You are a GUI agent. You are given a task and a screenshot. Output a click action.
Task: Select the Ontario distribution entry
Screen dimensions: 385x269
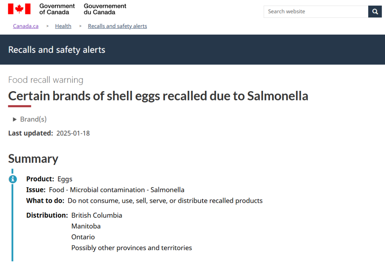pos(83,237)
